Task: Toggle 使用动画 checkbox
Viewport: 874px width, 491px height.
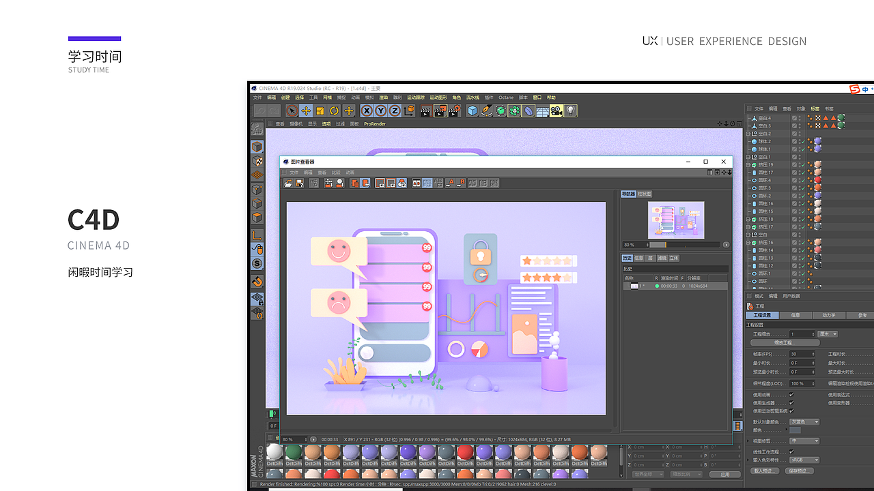Action: pyautogui.click(x=791, y=394)
